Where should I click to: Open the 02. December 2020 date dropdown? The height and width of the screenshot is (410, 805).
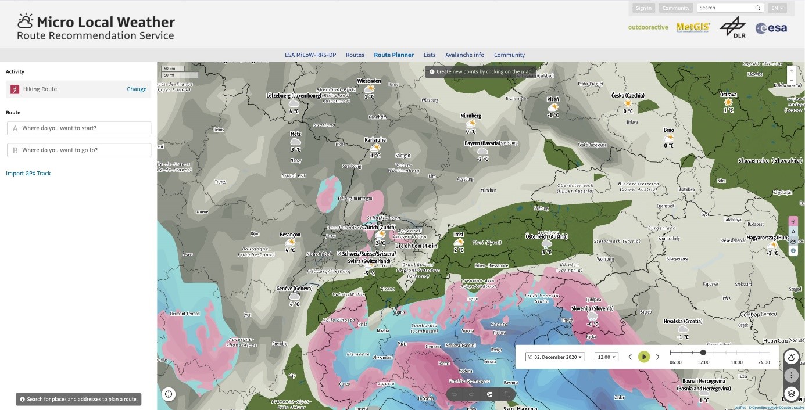click(x=555, y=357)
